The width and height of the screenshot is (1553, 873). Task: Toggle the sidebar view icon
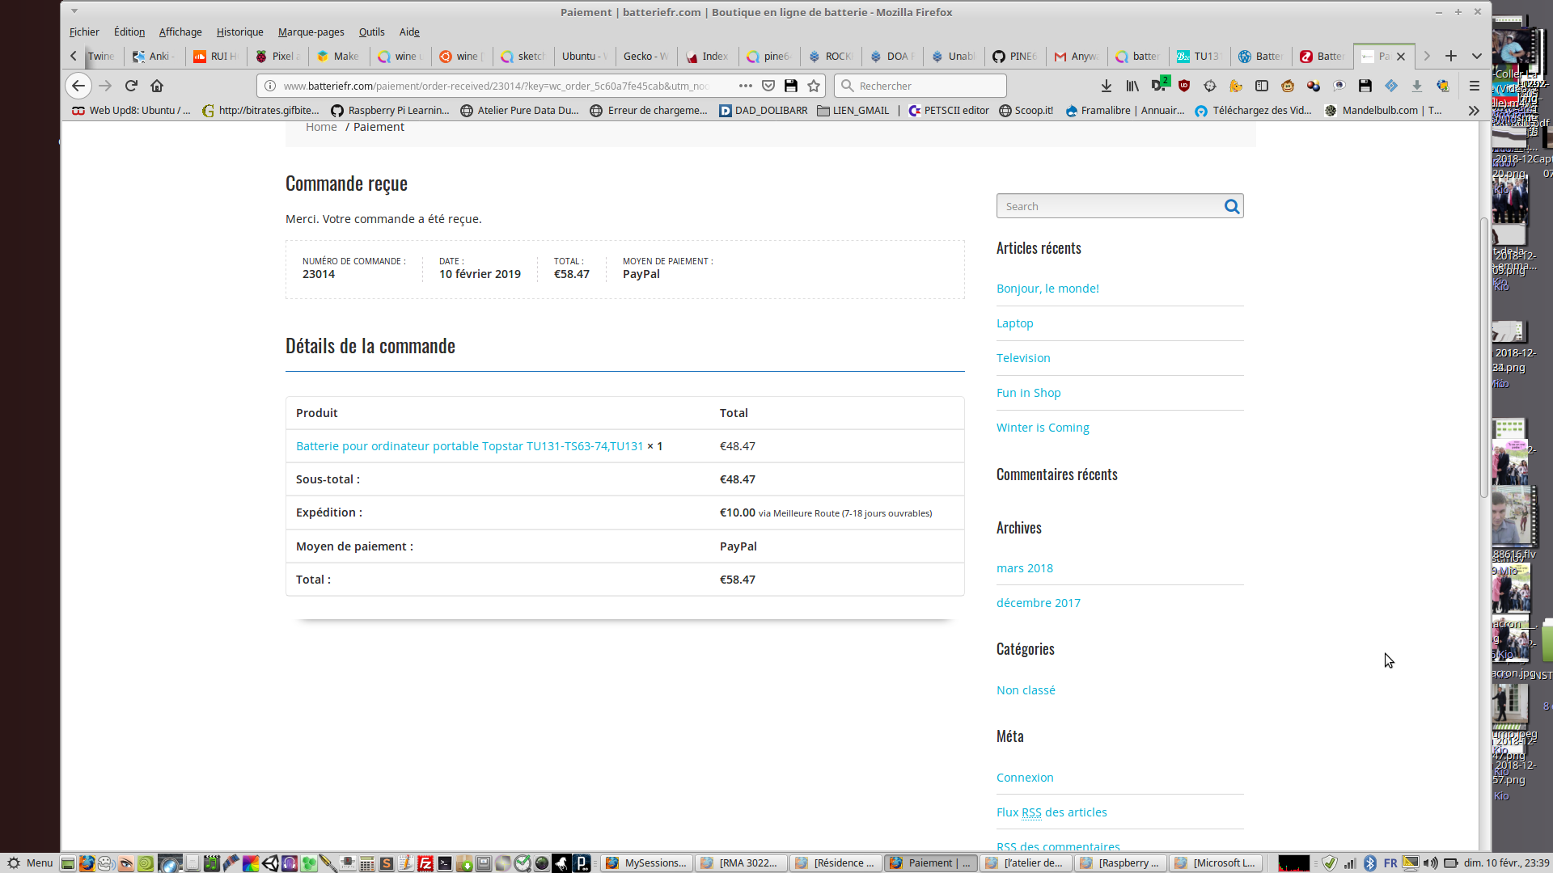(x=1262, y=86)
